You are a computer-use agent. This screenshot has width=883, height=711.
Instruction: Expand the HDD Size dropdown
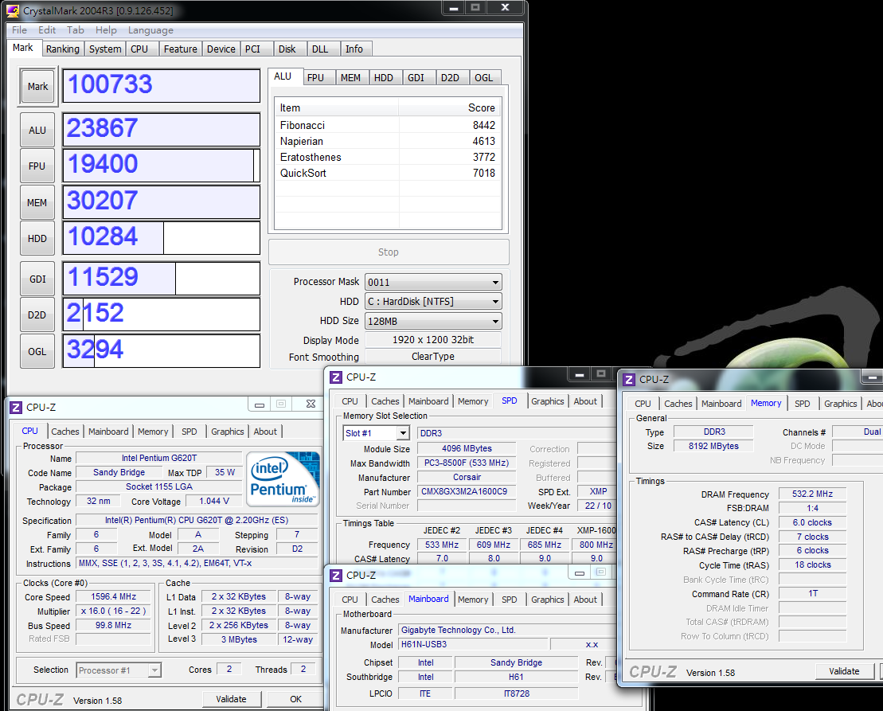coord(433,321)
